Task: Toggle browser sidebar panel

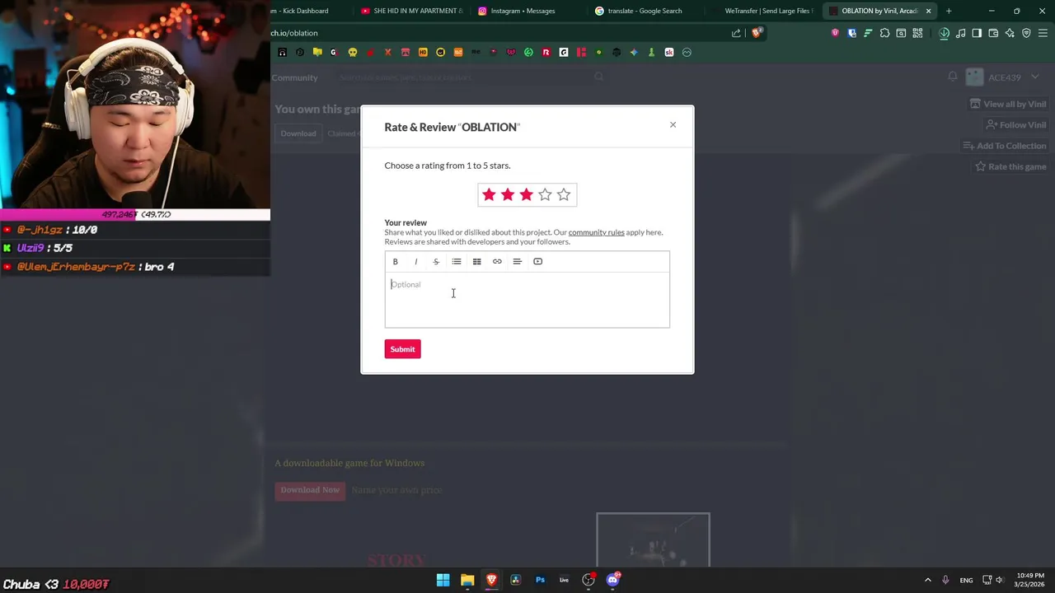Action: pos(977,33)
